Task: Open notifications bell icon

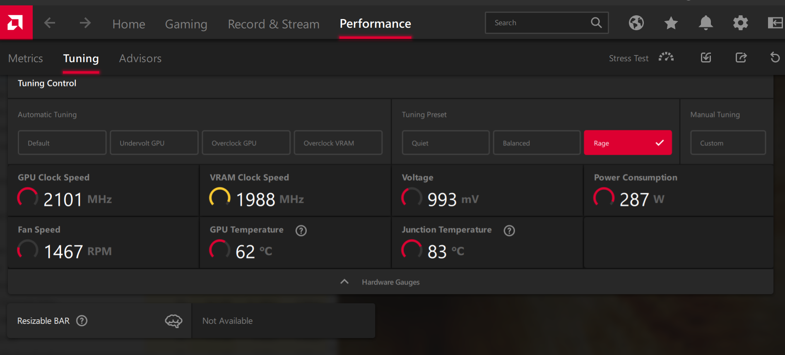Action: tap(706, 23)
